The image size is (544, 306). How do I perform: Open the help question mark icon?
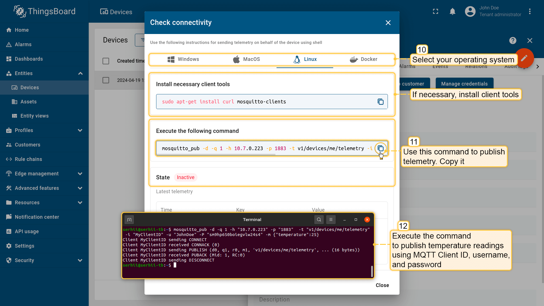(x=513, y=41)
